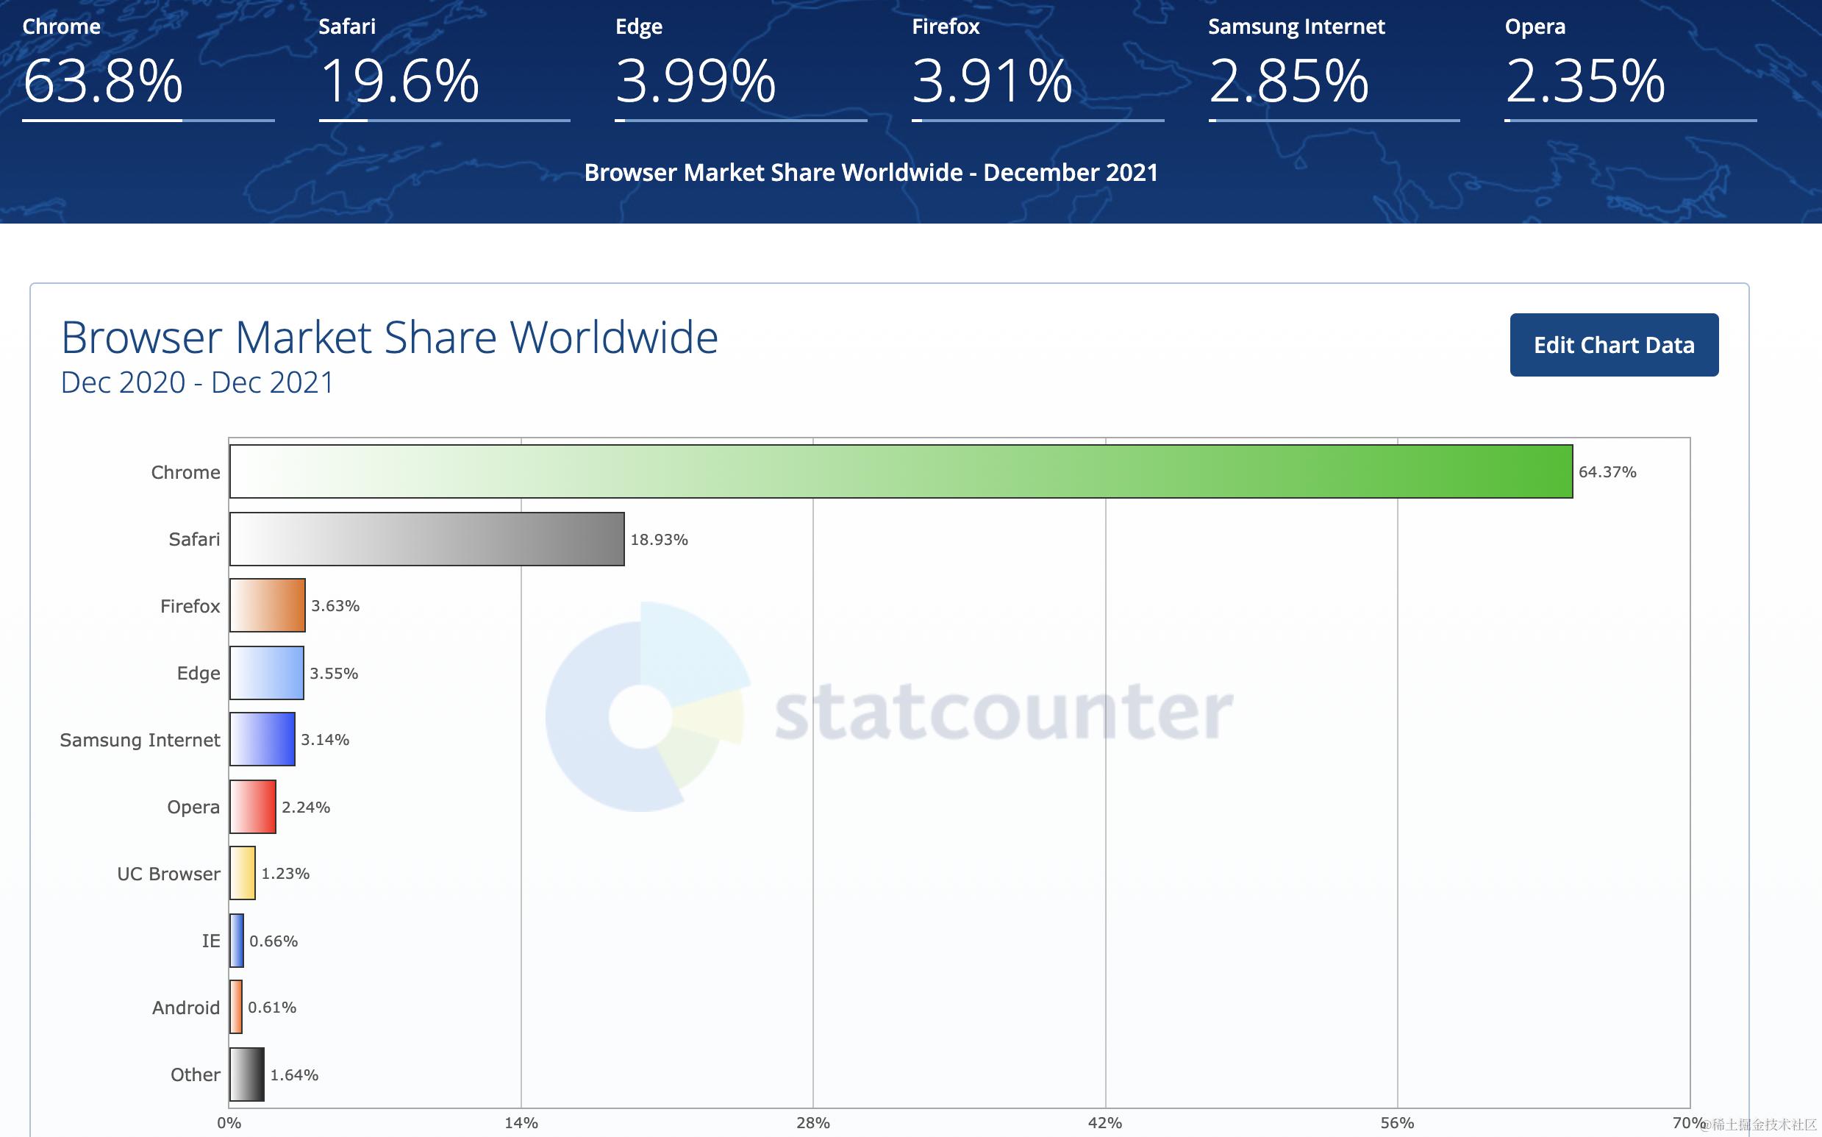Click the Safari 19.6% header stat
This screenshot has width=1822, height=1137.
coord(399,80)
